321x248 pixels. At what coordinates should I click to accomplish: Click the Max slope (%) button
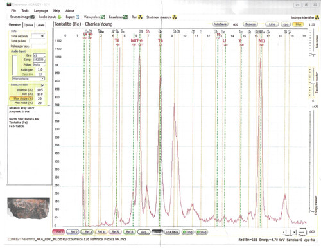click(x=21, y=98)
